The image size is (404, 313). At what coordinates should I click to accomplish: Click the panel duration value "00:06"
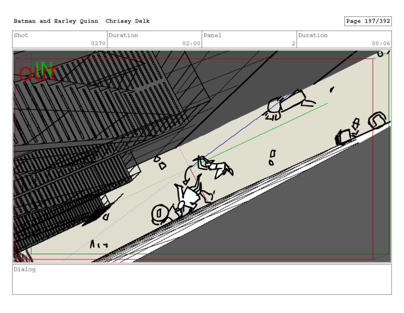[x=381, y=43]
